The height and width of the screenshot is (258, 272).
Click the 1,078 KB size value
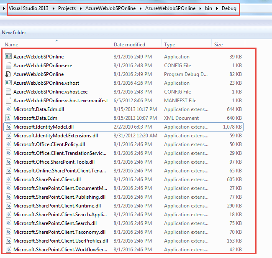(x=232, y=127)
